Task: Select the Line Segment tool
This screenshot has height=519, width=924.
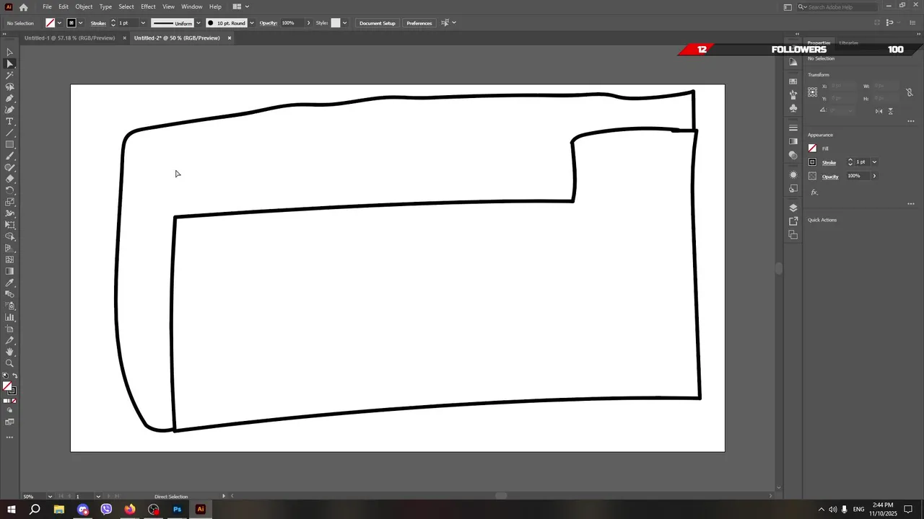Action: click(9, 133)
